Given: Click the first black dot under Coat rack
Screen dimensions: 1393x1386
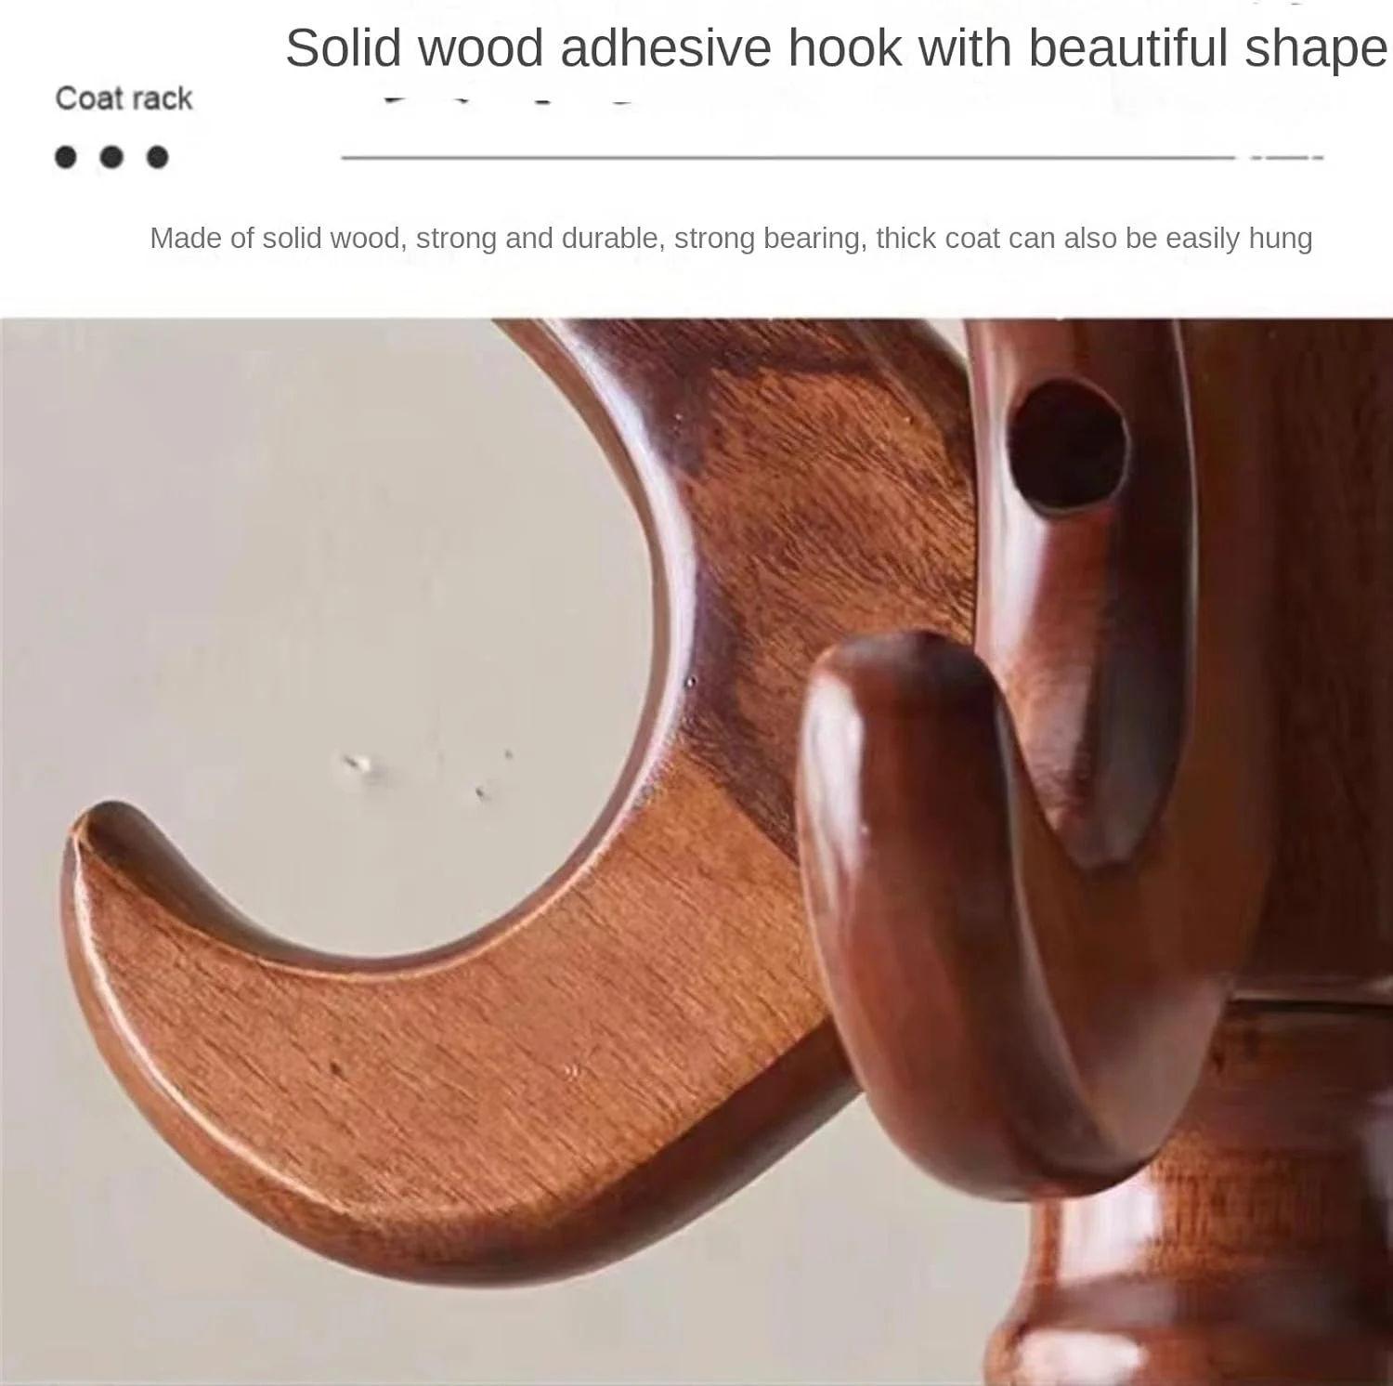Looking at the screenshot, I should [x=65, y=157].
